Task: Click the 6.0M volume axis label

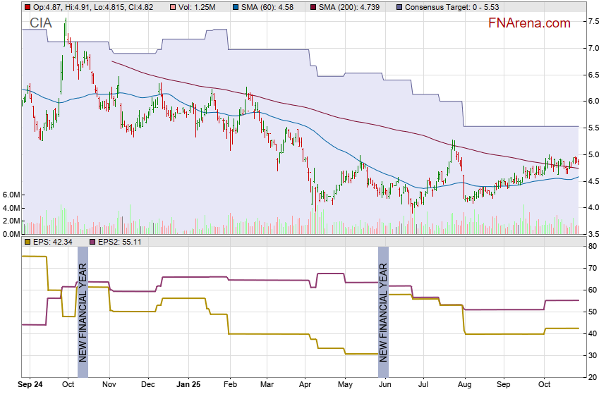Action: [10, 195]
